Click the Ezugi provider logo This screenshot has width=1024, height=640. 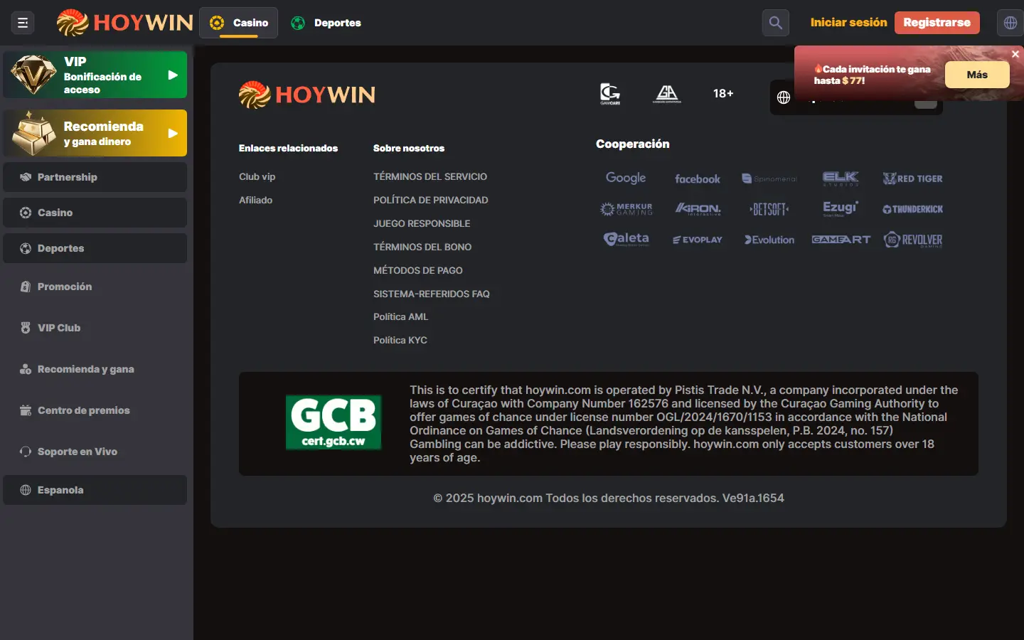coord(841,208)
